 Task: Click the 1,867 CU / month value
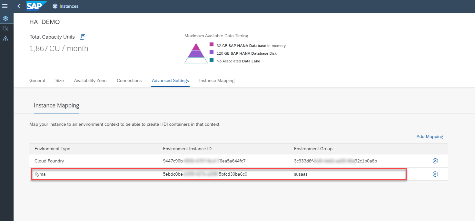[59, 49]
